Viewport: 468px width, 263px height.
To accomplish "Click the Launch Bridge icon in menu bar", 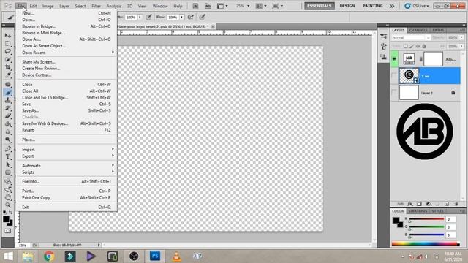I will (195, 6).
